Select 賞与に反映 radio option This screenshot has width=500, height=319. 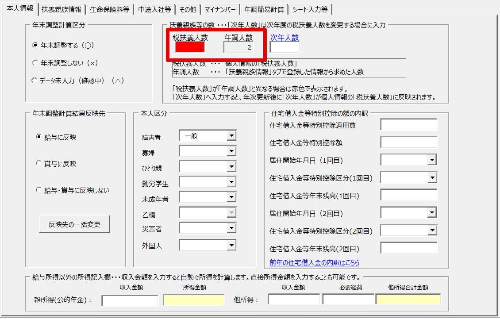[x=38, y=164]
